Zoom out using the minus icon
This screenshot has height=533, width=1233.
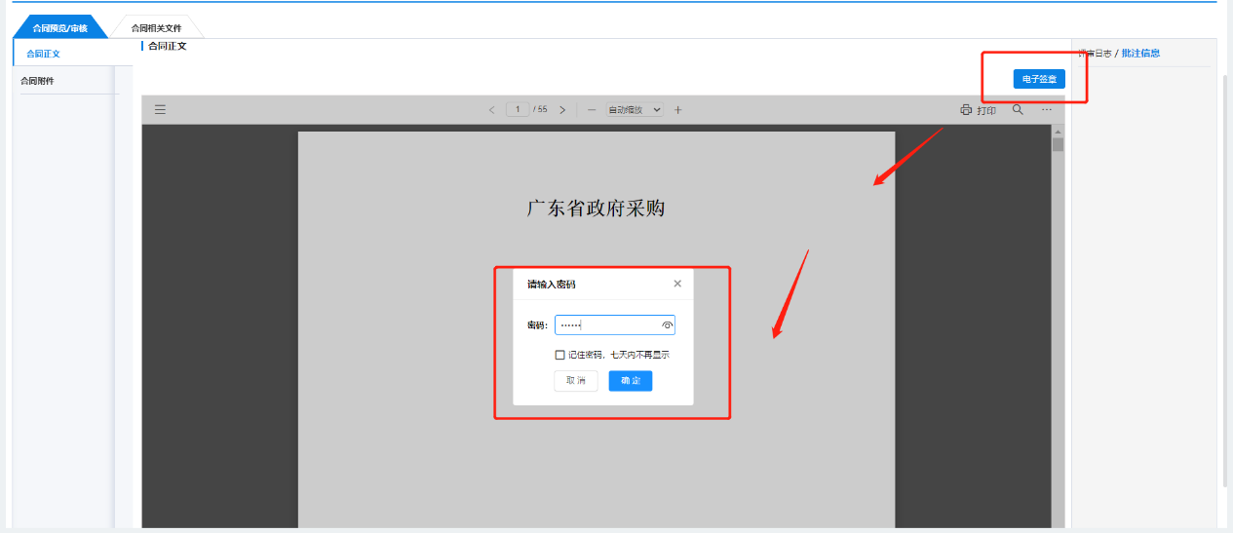click(x=592, y=110)
